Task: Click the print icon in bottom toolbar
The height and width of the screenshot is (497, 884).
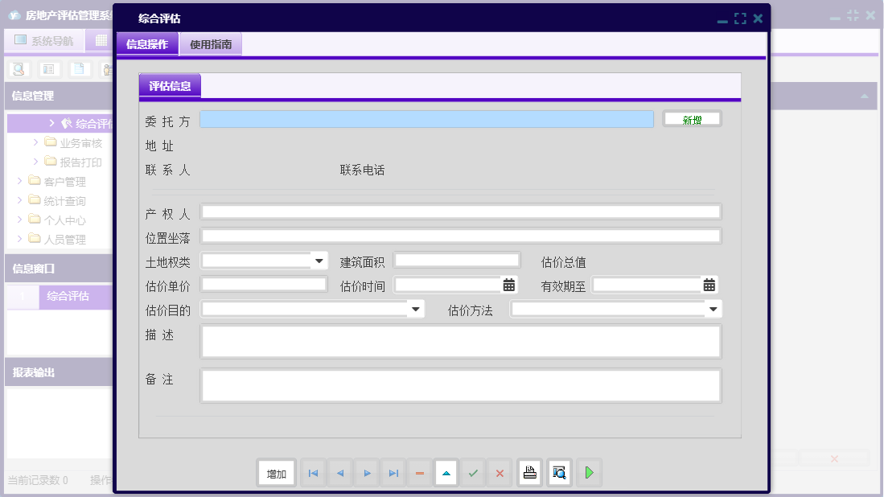Action: [x=529, y=473]
